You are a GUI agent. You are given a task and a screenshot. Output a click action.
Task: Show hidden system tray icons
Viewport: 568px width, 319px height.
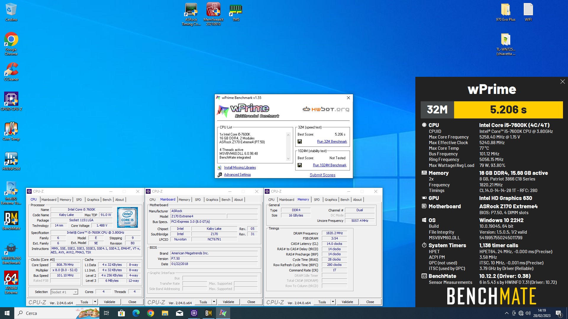click(x=506, y=313)
